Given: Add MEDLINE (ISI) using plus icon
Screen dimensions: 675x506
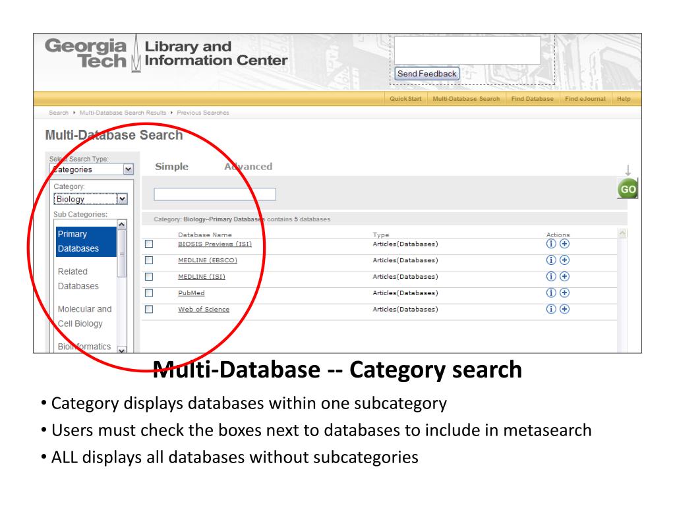Looking at the screenshot, I should click(564, 276).
